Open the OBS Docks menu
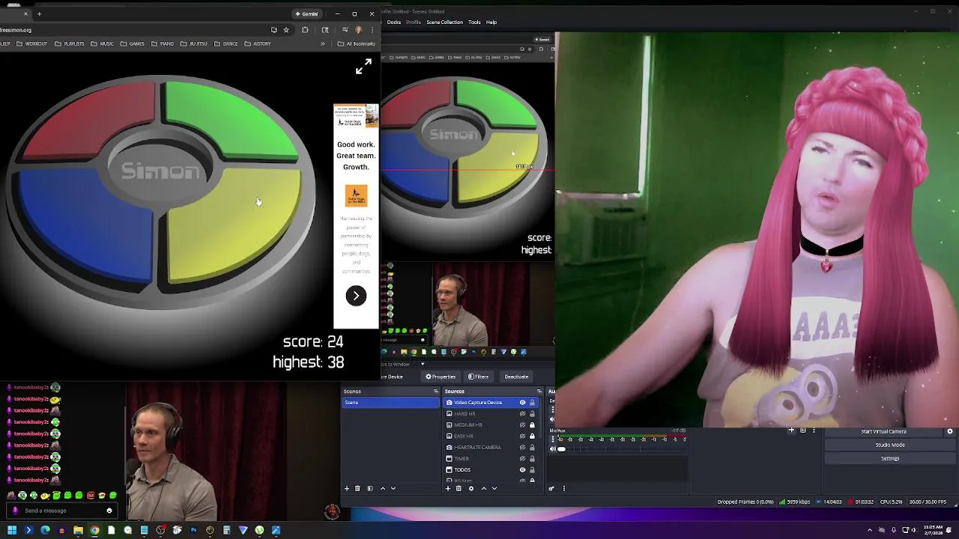The height and width of the screenshot is (539, 959). 394,22
